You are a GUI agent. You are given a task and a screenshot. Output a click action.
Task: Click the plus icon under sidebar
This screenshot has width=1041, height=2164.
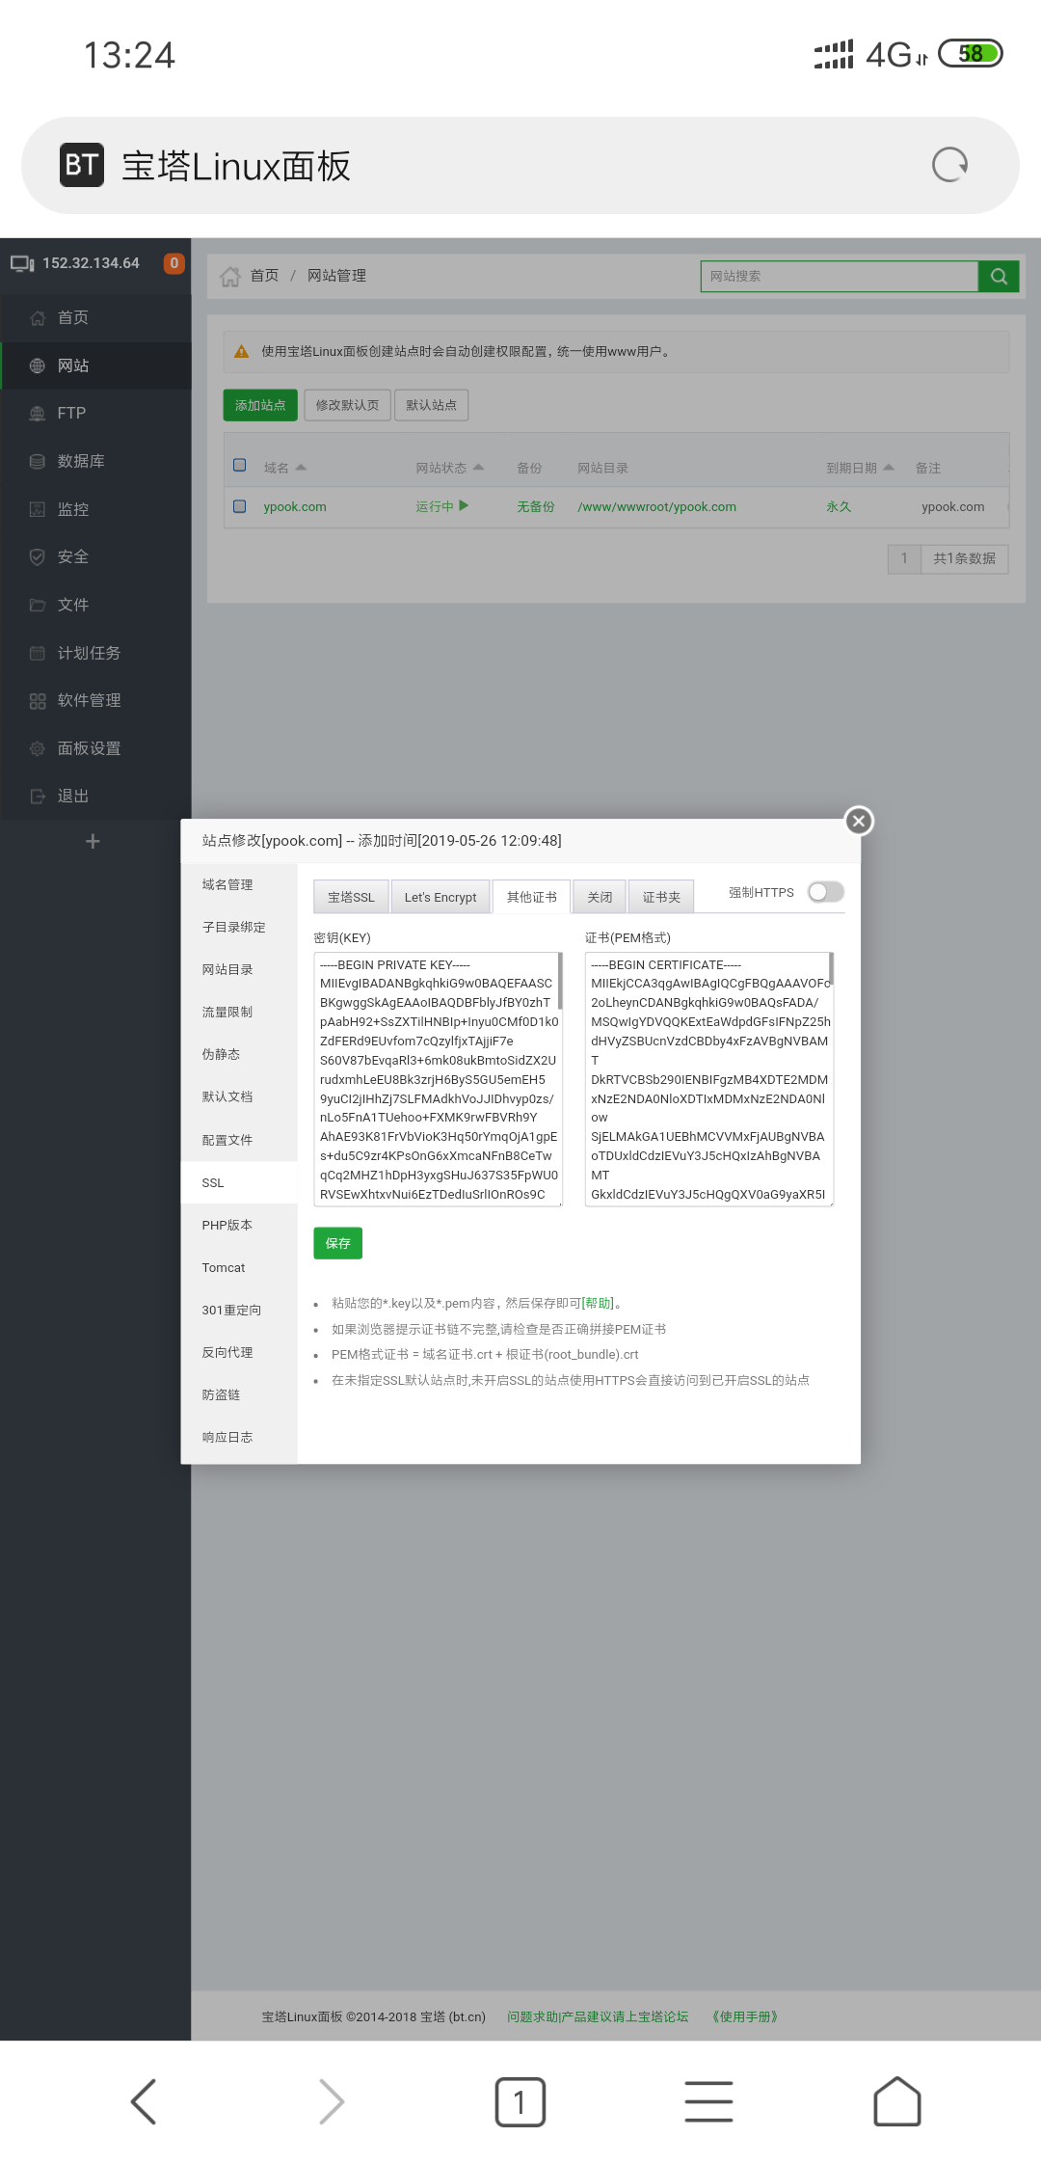coord(93,841)
